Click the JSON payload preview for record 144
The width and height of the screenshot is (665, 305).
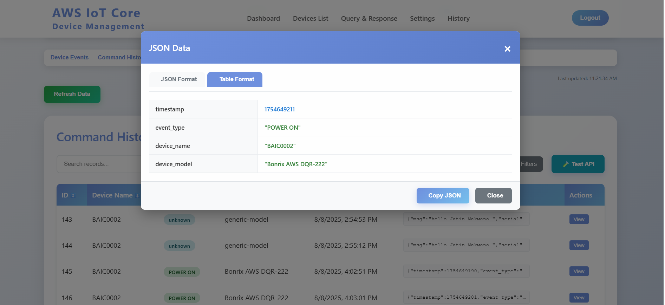tap(466, 245)
